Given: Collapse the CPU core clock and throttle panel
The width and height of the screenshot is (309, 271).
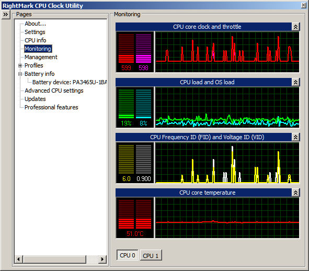Looking at the screenshot, I should click(x=295, y=27).
